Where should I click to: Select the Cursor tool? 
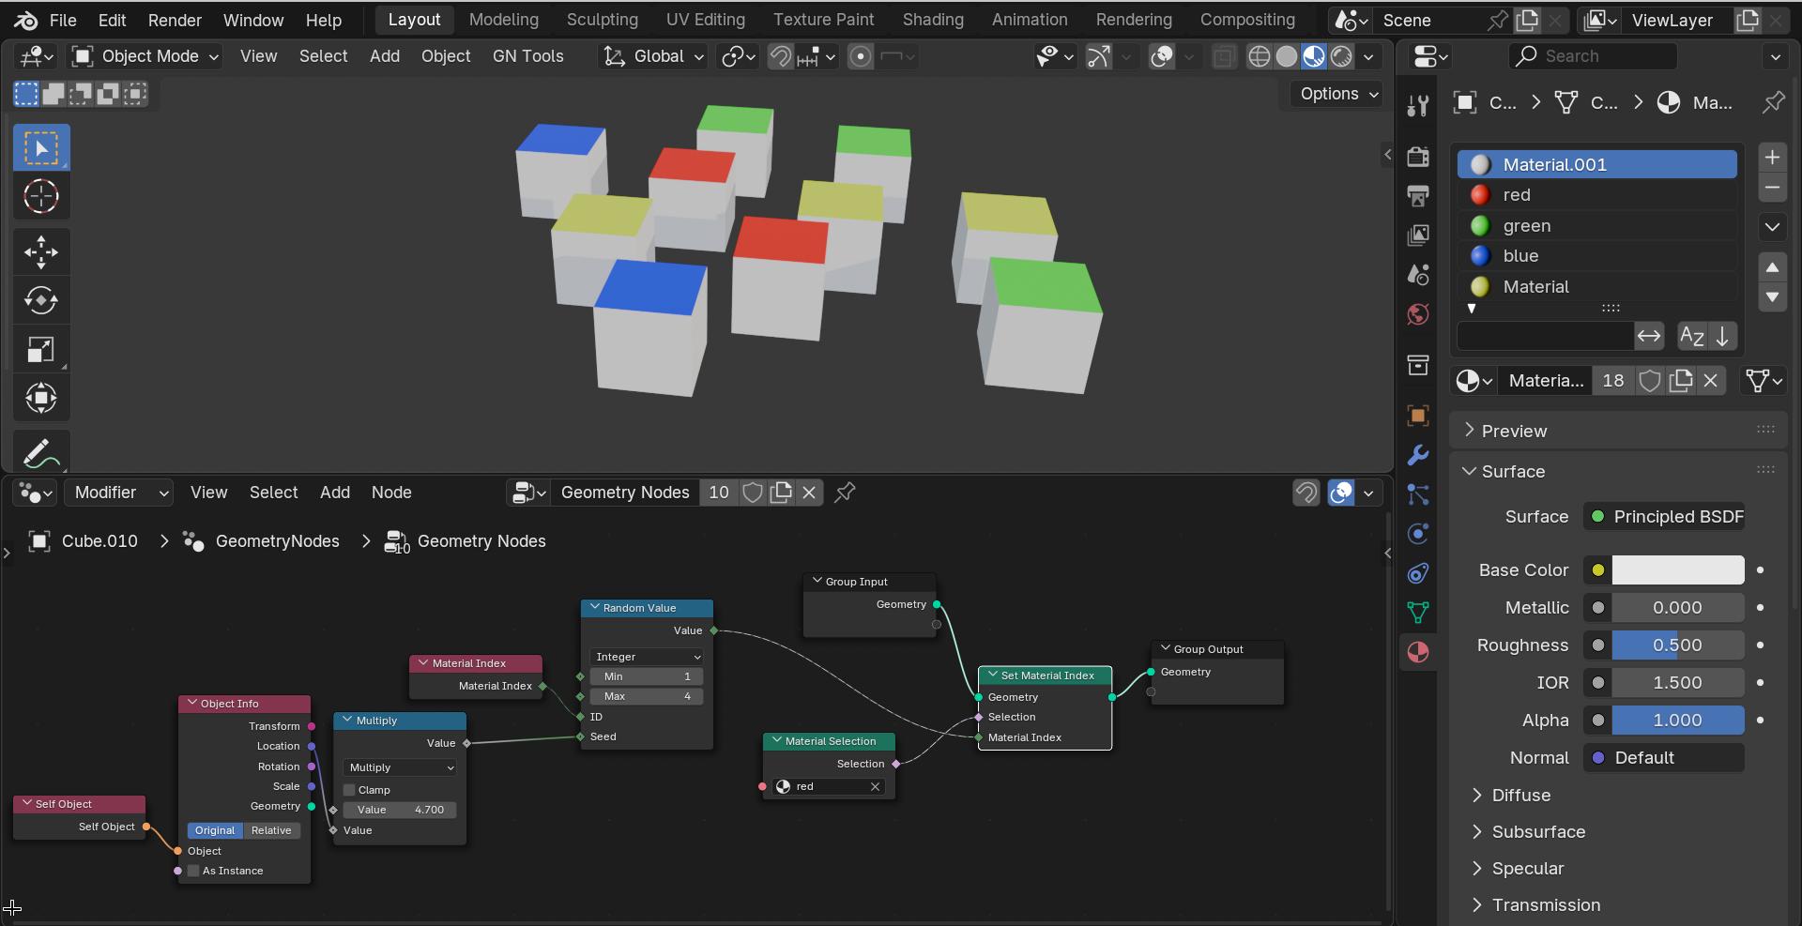pos(41,197)
